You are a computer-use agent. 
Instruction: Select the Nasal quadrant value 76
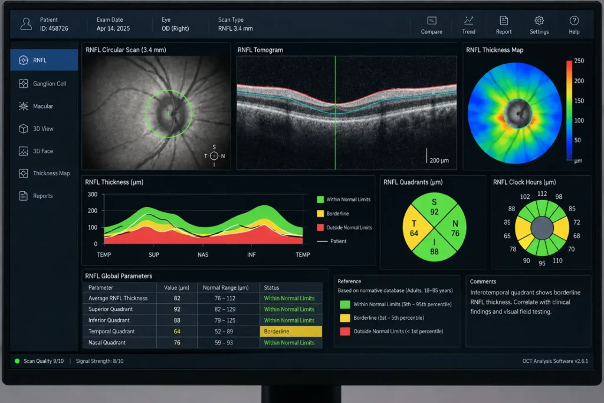(455, 234)
